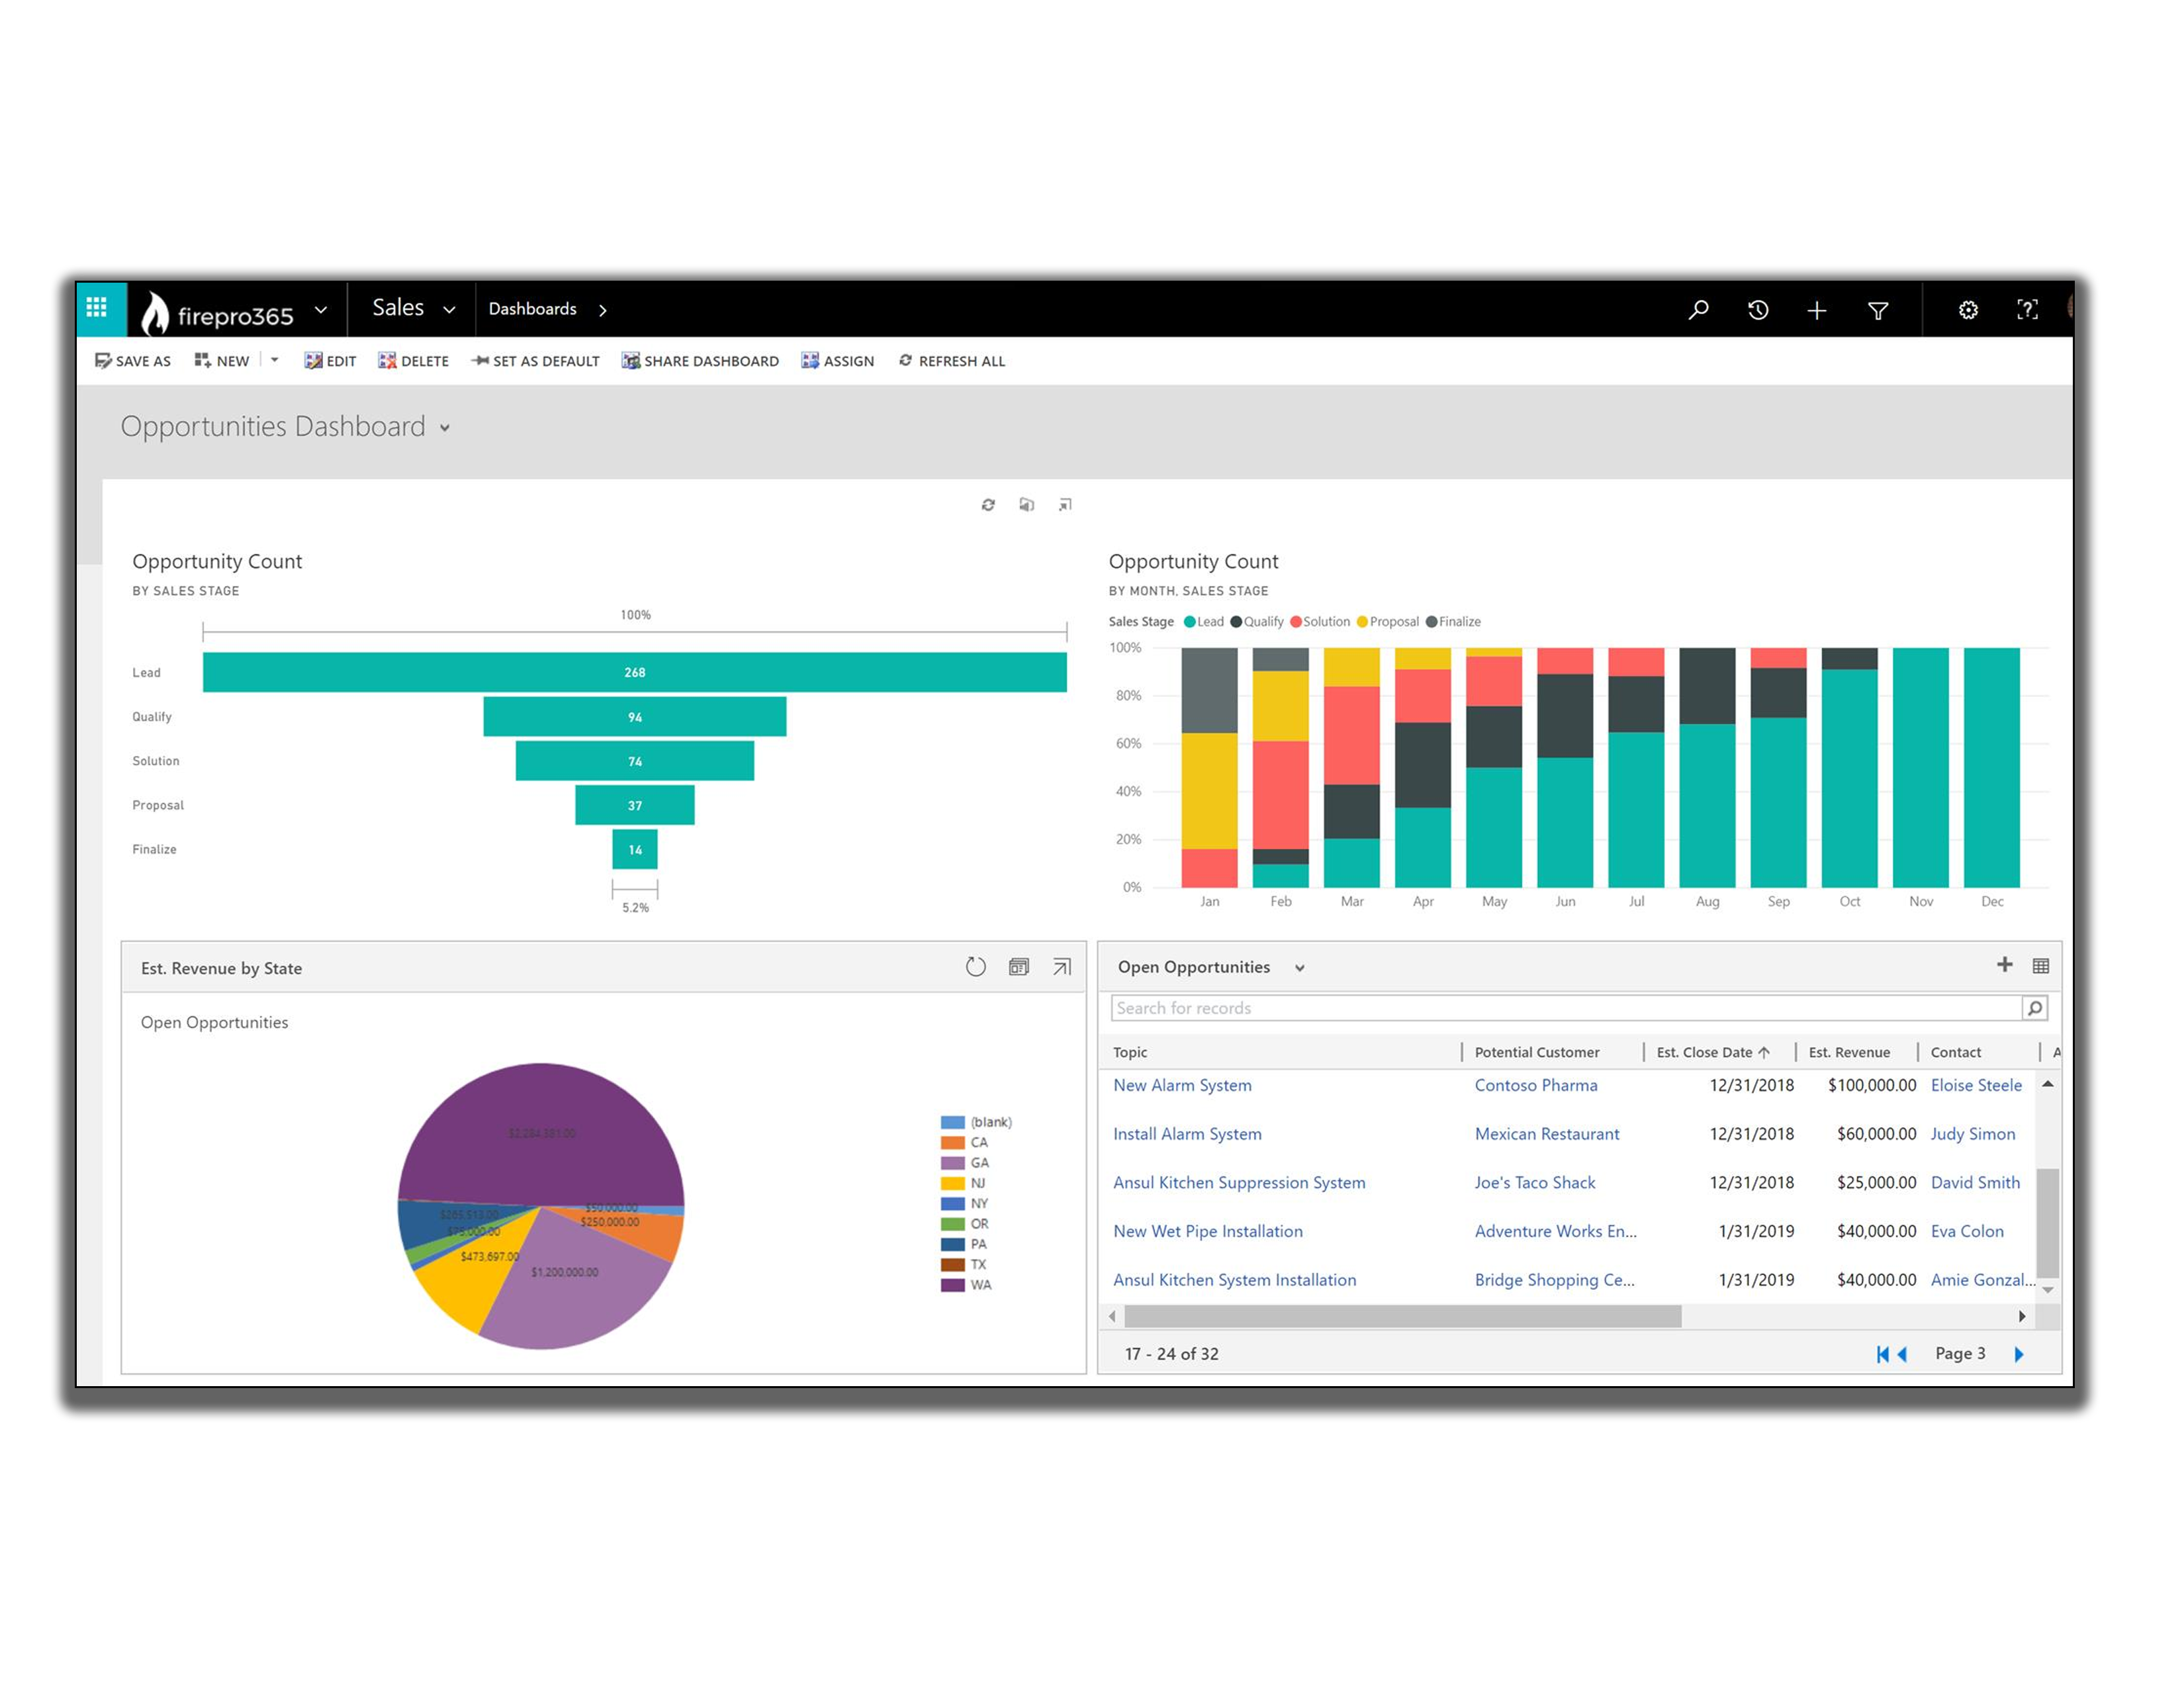
Task: Expand the Sales chevron dropdown
Action: click(x=449, y=310)
